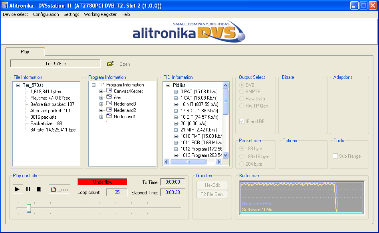Expand the Nederland1 program node

(x=101, y=117)
